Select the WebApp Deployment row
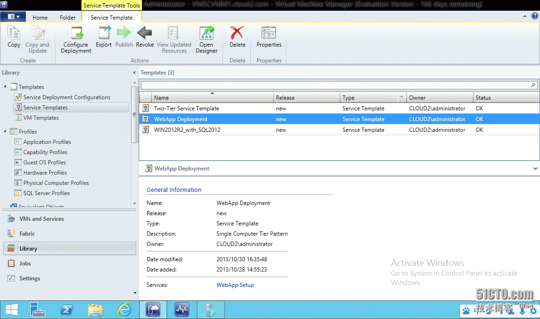 (x=339, y=119)
